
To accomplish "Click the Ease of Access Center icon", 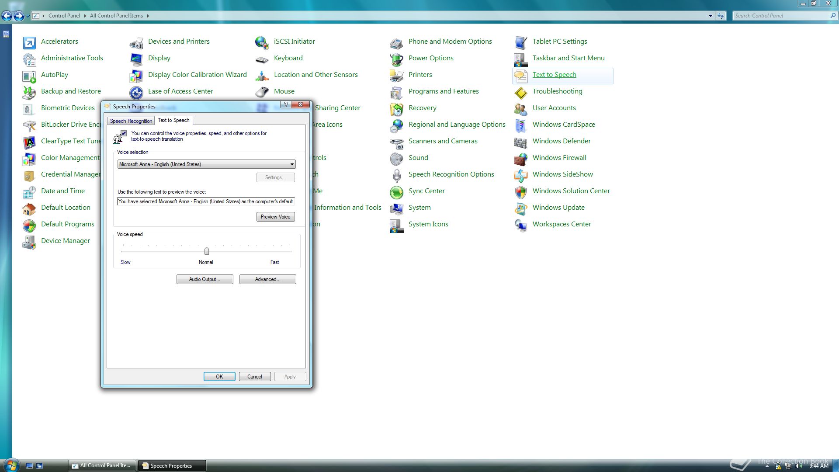I will click(136, 92).
